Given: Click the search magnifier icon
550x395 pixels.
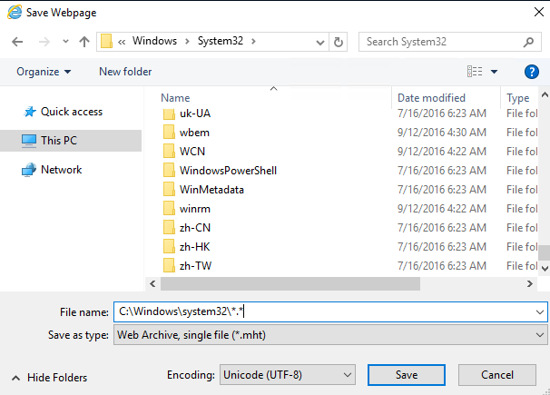Looking at the screenshot, I should 530,42.
